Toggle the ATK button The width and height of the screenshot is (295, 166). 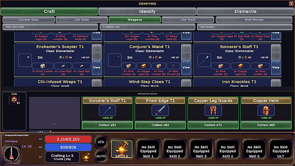[x=101, y=142]
